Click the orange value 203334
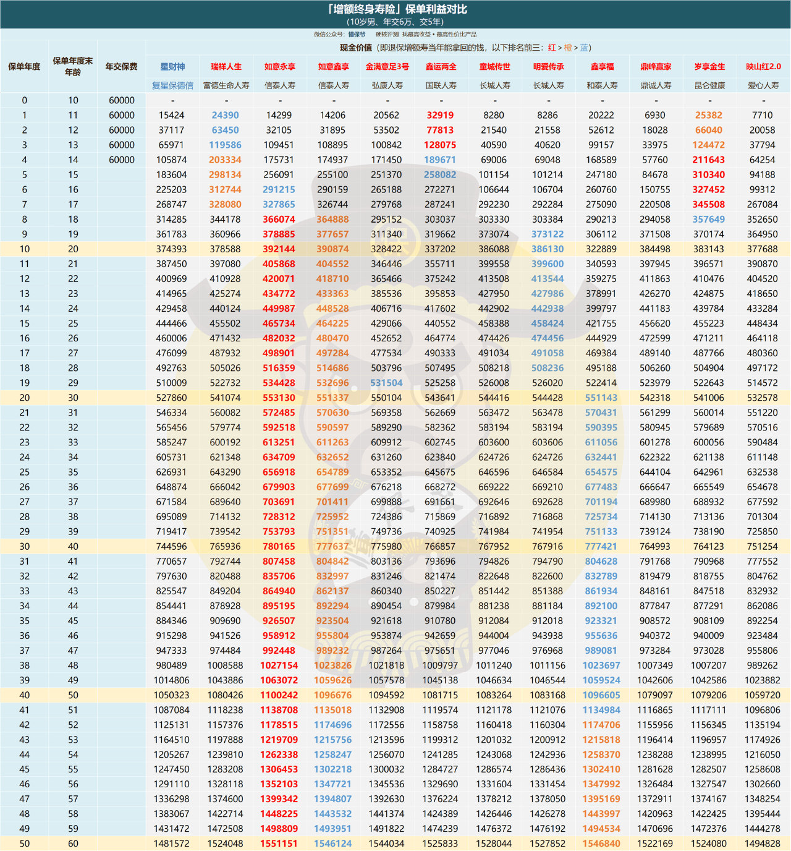The height and width of the screenshot is (851, 791). (225, 160)
